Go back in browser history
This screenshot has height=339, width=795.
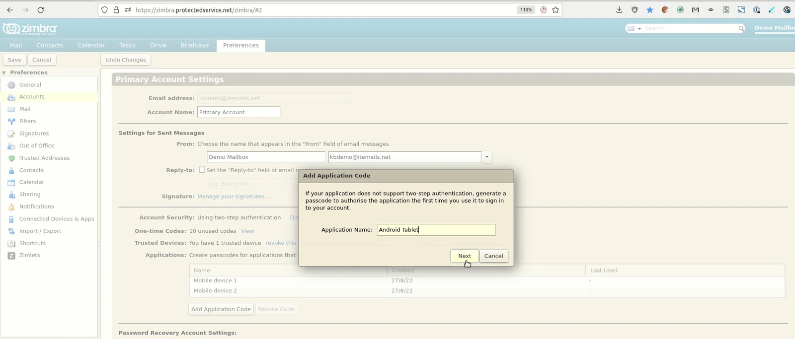10,10
